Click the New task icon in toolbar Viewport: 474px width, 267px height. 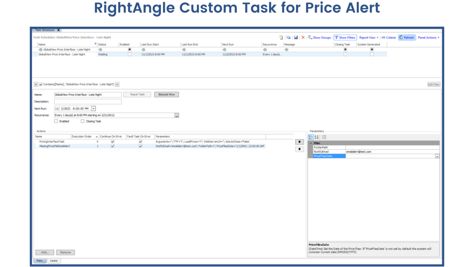point(281,38)
